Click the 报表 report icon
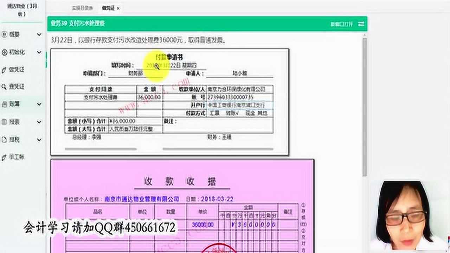Viewport: 450px width, 253px height. tap(4, 122)
